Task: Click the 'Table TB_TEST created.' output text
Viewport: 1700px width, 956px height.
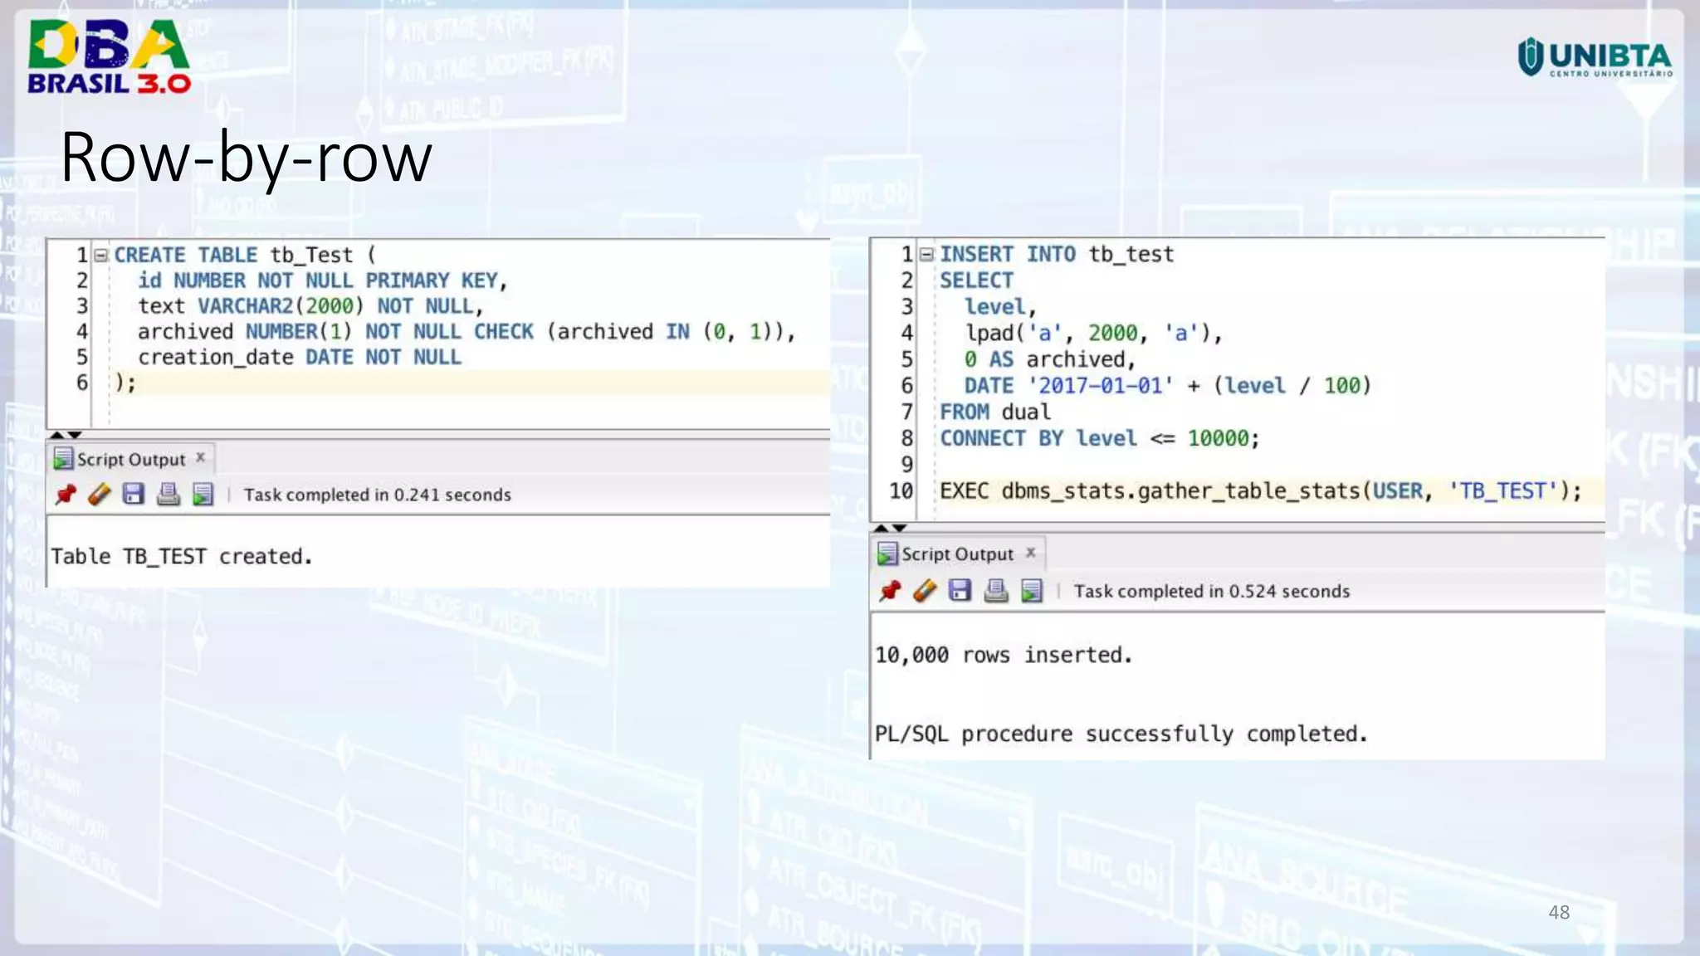Action: click(x=182, y=556)
